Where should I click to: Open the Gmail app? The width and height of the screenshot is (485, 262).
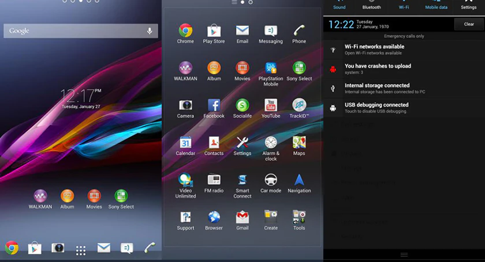pos(242,221)
